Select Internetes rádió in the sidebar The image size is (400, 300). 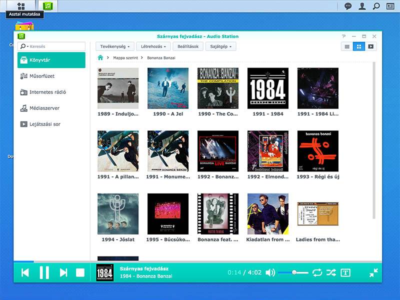(47, 92)
